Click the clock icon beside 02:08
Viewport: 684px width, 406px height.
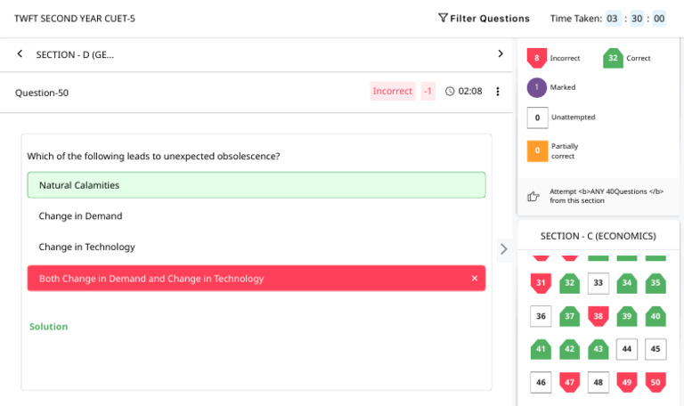[x=450, y=91]
